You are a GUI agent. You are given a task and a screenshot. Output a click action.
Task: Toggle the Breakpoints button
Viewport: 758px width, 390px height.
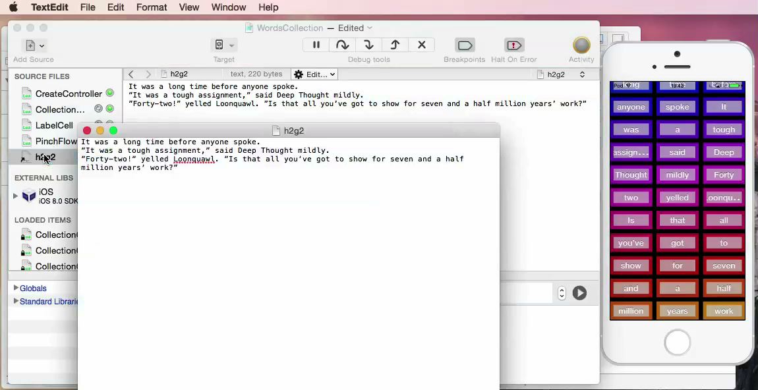pyautogui.click(x=465, y=45)
